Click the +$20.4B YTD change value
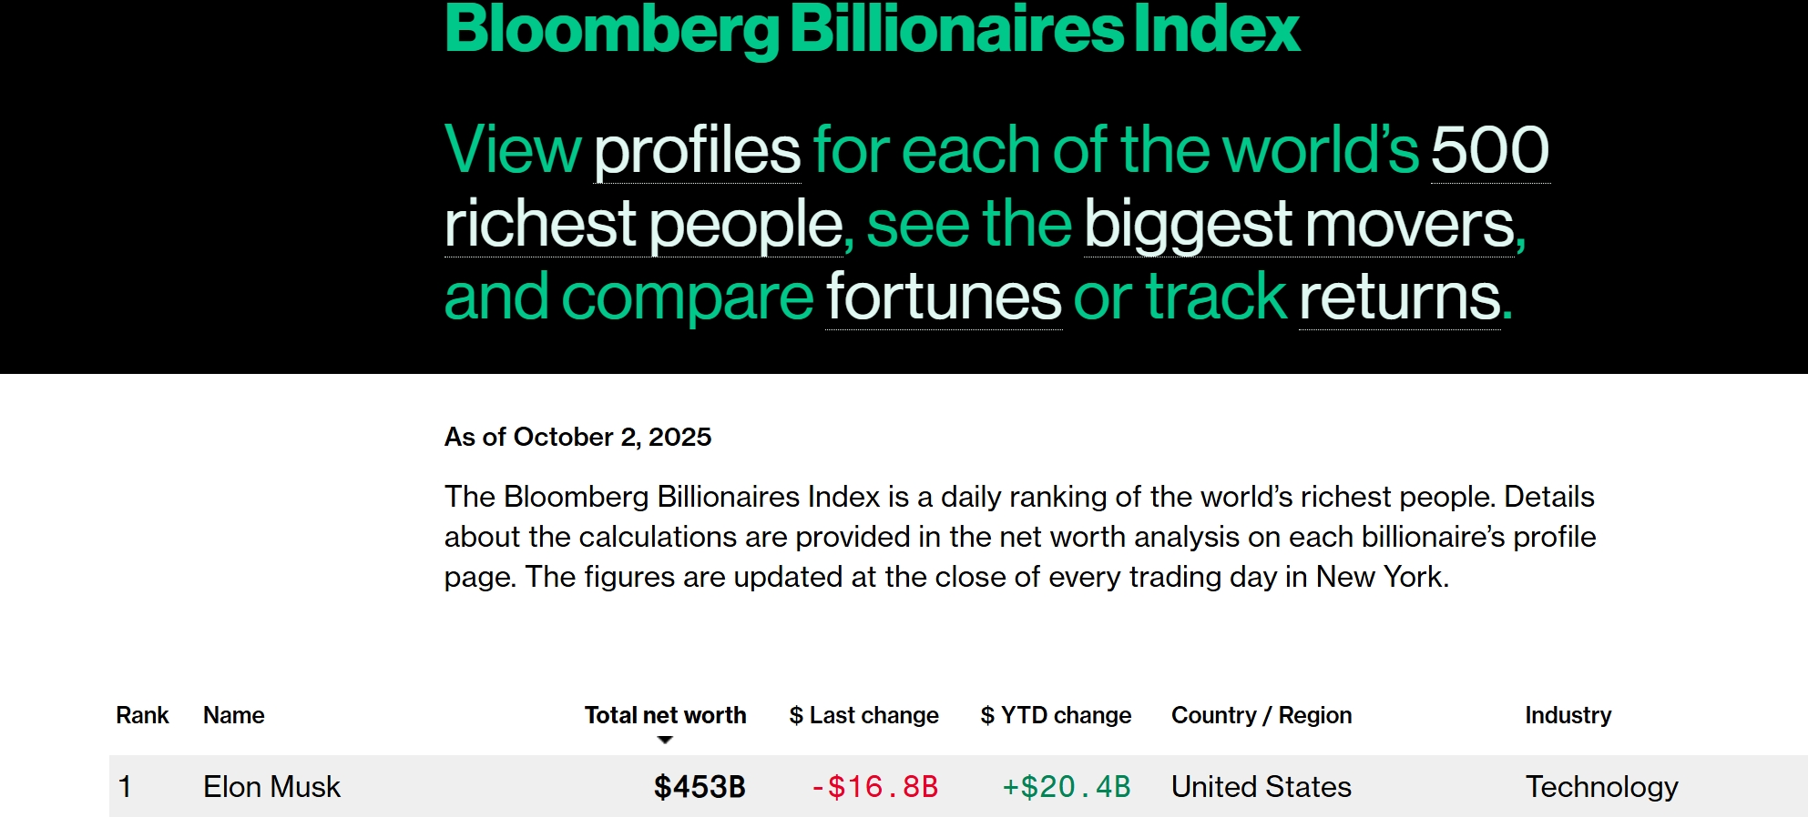 1066,786
